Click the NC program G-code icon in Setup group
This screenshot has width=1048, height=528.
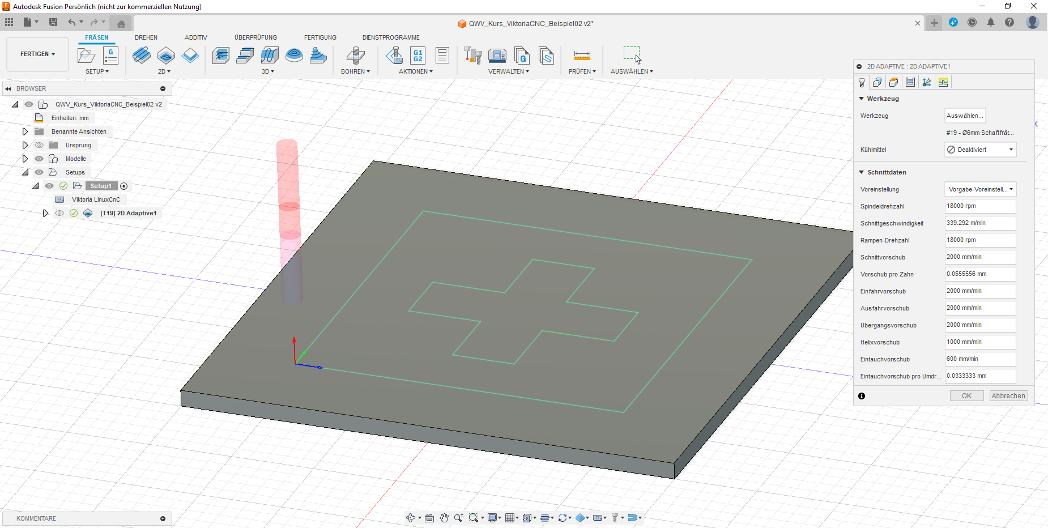click(x=110, y=56)
